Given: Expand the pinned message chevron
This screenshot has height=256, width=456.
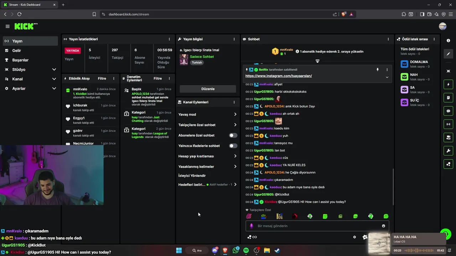Looking at the screenshot, I should (387, 77).
